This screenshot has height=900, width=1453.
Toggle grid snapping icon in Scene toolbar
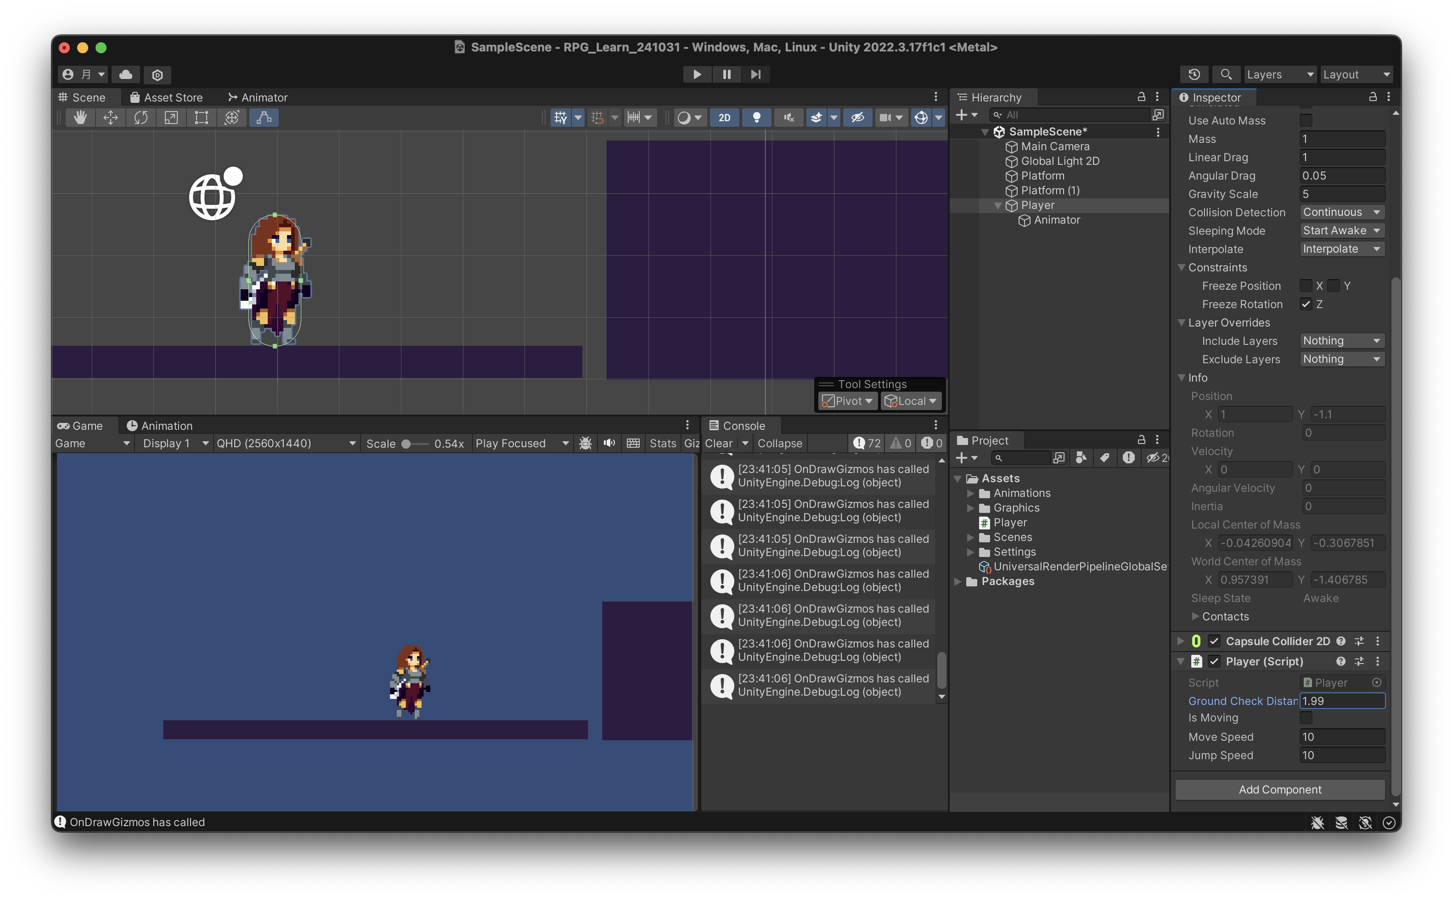(597, 118)
